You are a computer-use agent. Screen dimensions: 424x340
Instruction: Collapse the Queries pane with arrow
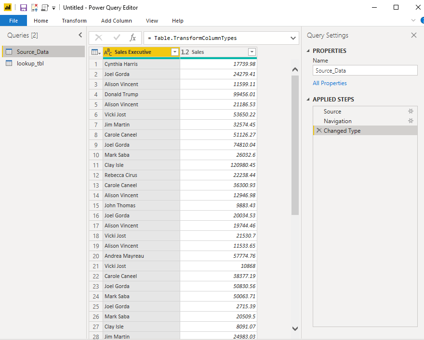[80, 35]
